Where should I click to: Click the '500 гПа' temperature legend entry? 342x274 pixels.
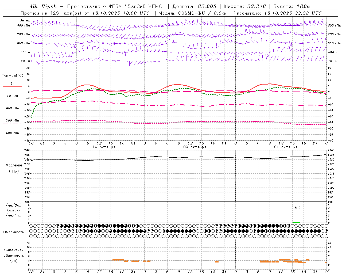(x=13, y=133)
